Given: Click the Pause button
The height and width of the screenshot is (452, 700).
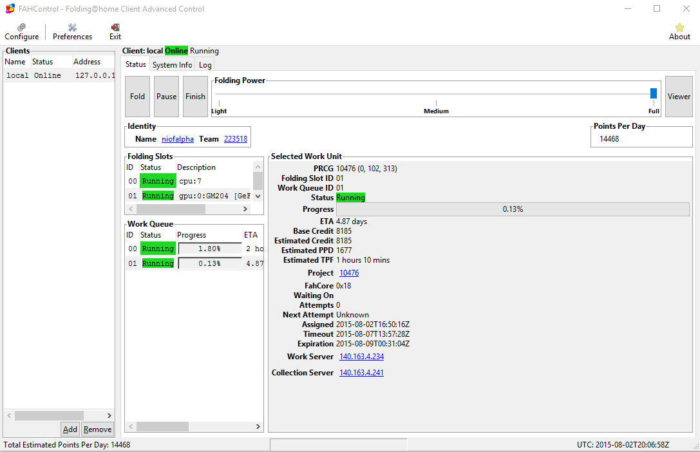Looking at the screenshot, I should click(167, 97).
